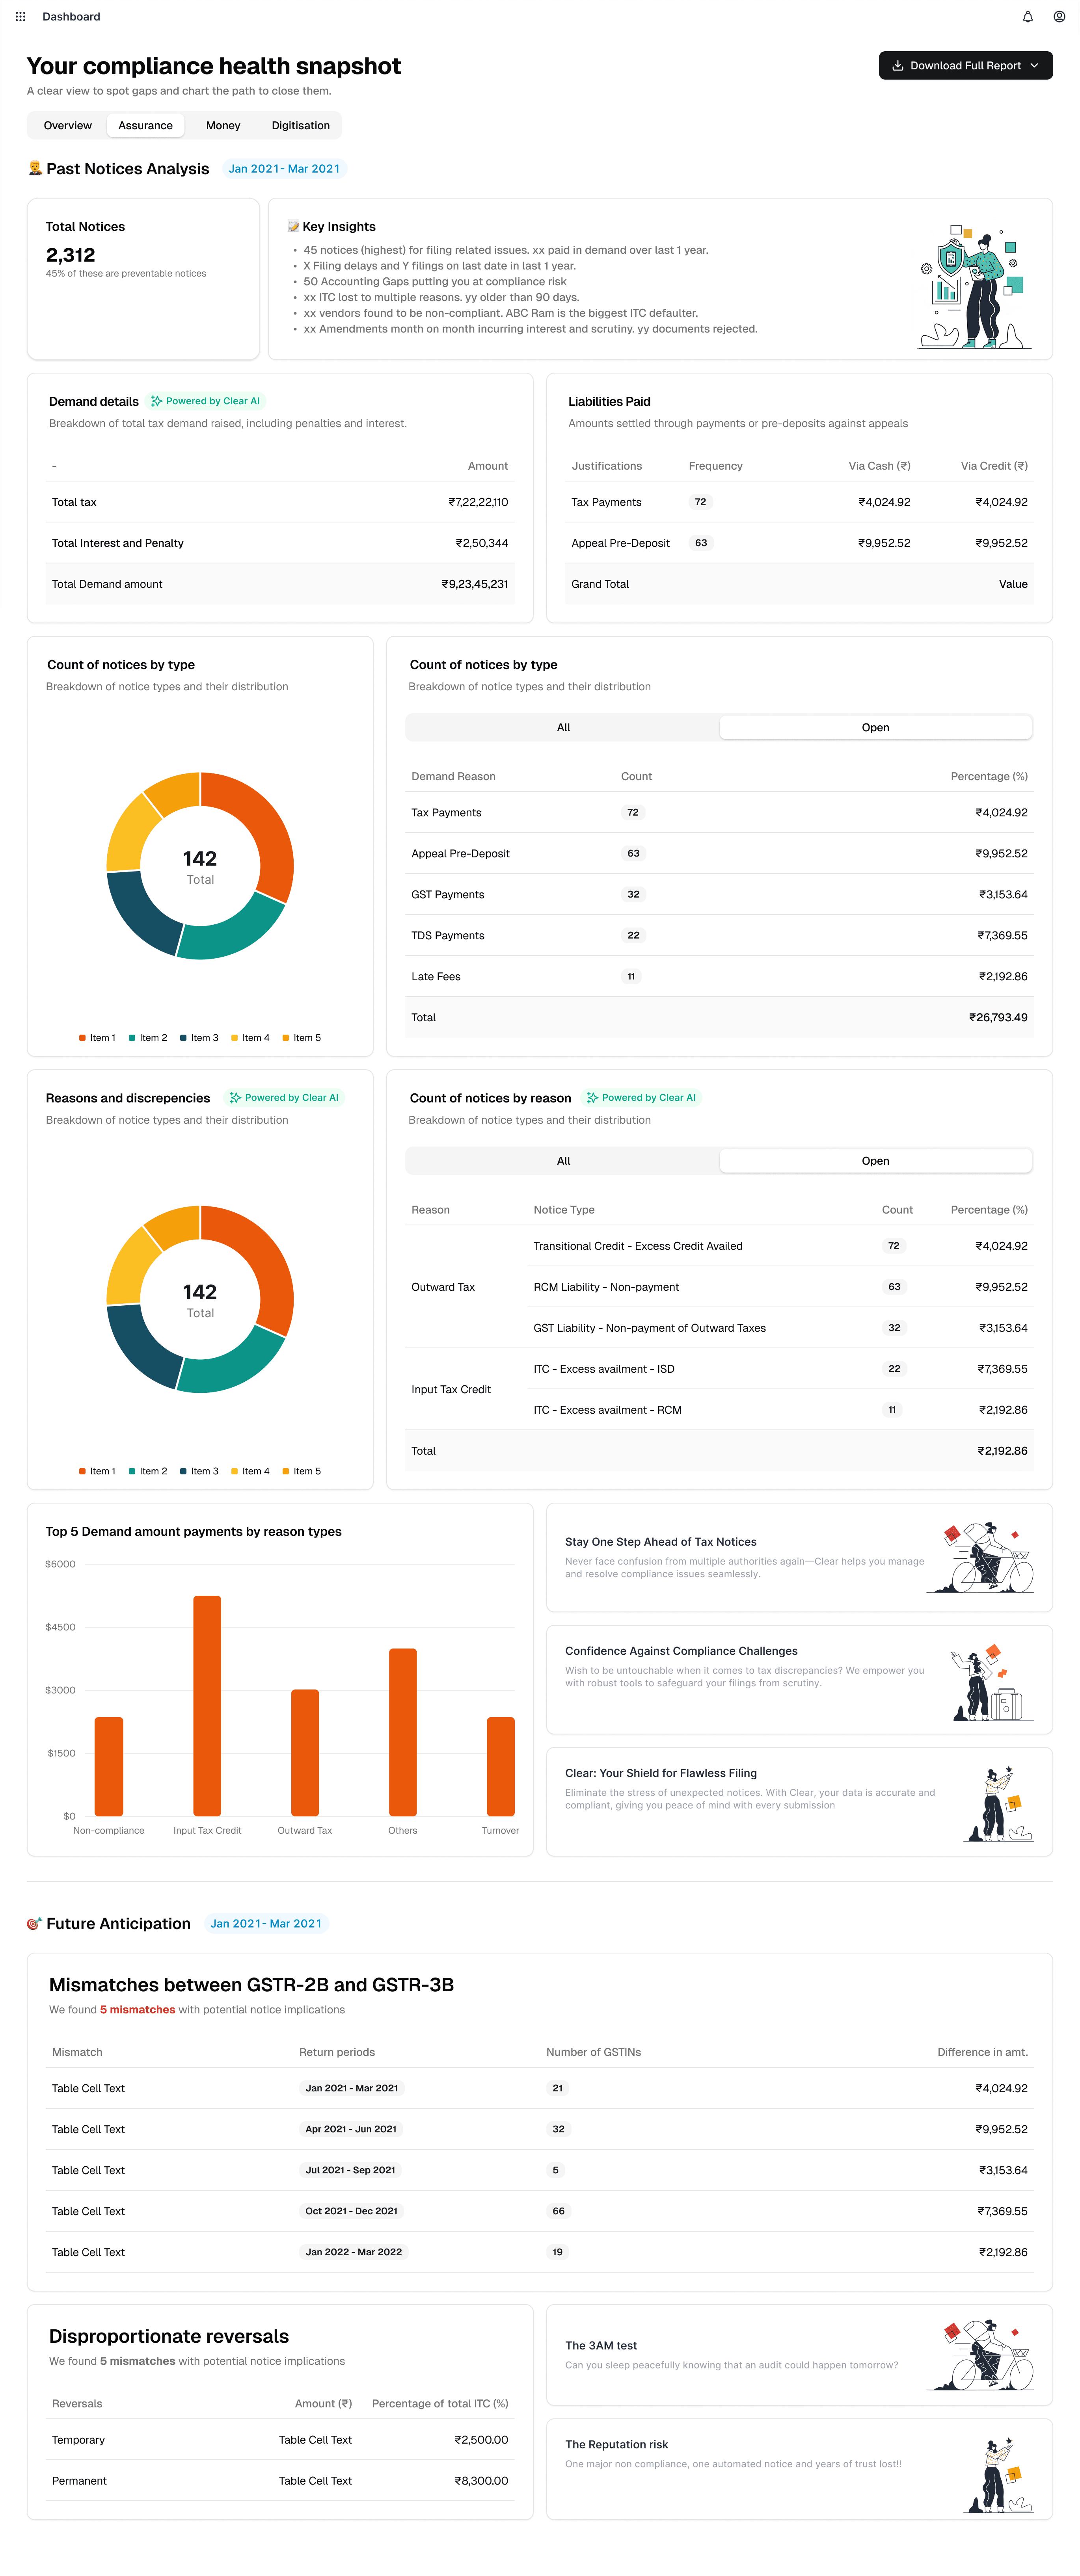Click Item 1 legend swatch in notices by type chart
Screen dimensions: 1080x2576
82,1038
